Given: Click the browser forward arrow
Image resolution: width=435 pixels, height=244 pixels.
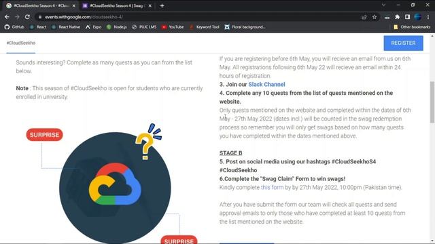Looking at the screenshot, I should [17, 17].
